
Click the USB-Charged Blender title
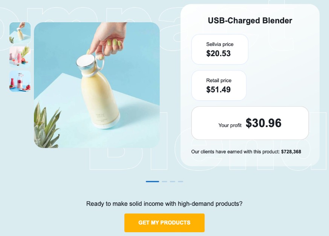(250, 21)
